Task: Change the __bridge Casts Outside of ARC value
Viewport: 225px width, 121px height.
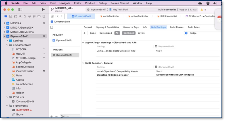Action: tap(159, 51)
